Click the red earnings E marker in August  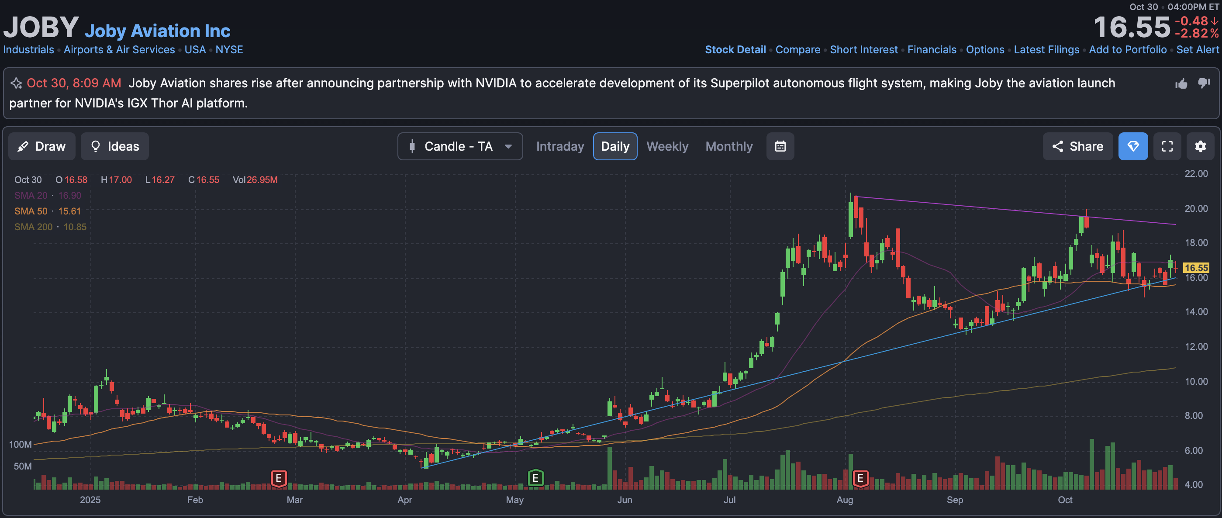pos(860,478)
